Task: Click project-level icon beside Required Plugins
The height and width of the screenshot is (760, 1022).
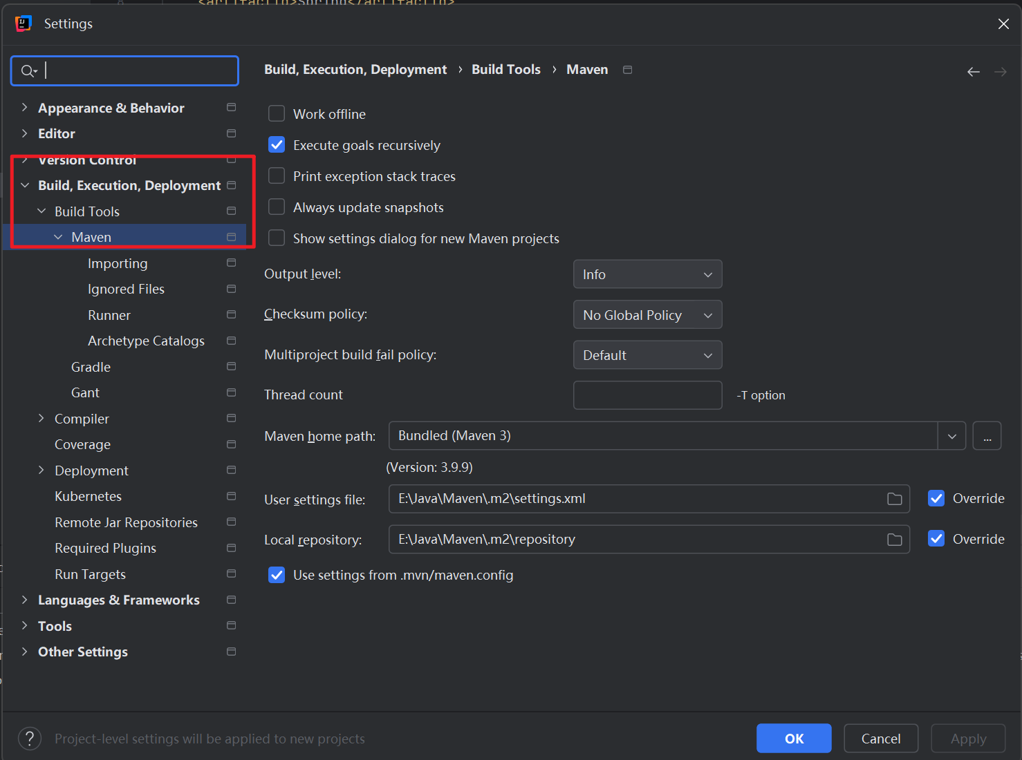Action: pos(232,548)
